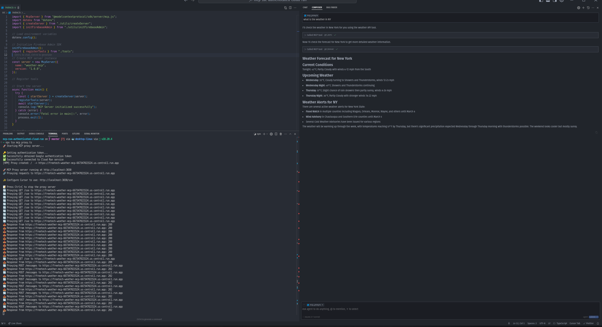This screenshot has height=327, width=602.
Task: Click notifications bell in the status bar
Action: point(598,323)
